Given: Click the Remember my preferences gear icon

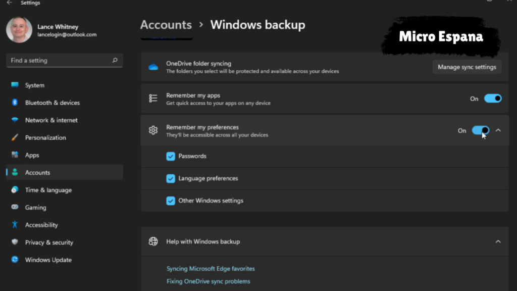Looking at the screenshot, I should [153, 130].
